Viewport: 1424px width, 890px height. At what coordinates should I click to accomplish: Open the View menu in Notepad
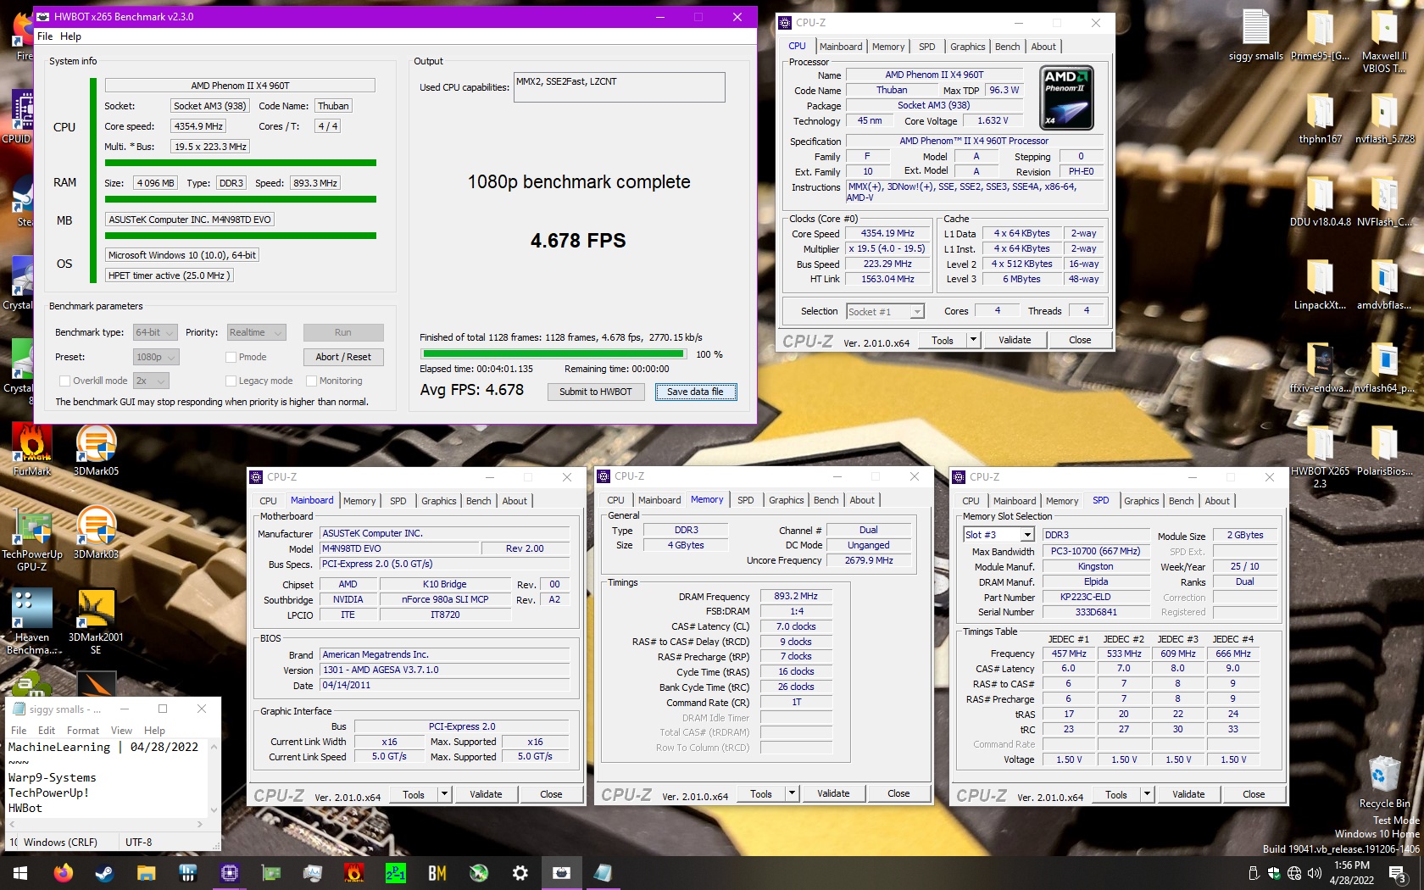click(121, 731)
